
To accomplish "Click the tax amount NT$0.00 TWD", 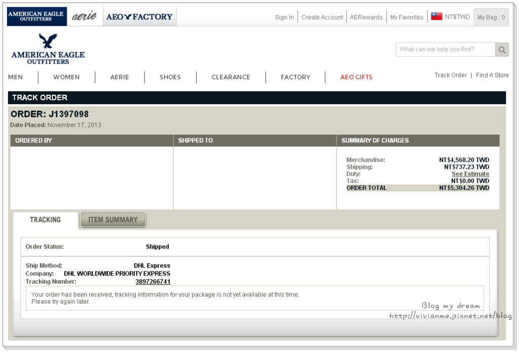I will pos(470,181).
